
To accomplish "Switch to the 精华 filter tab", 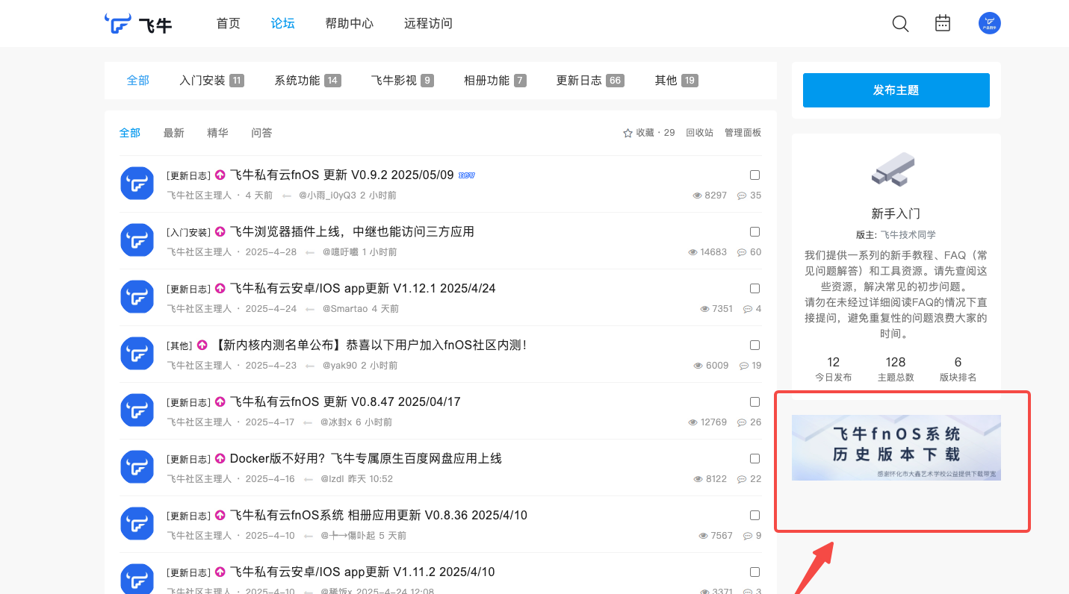I will coord(218,133).
